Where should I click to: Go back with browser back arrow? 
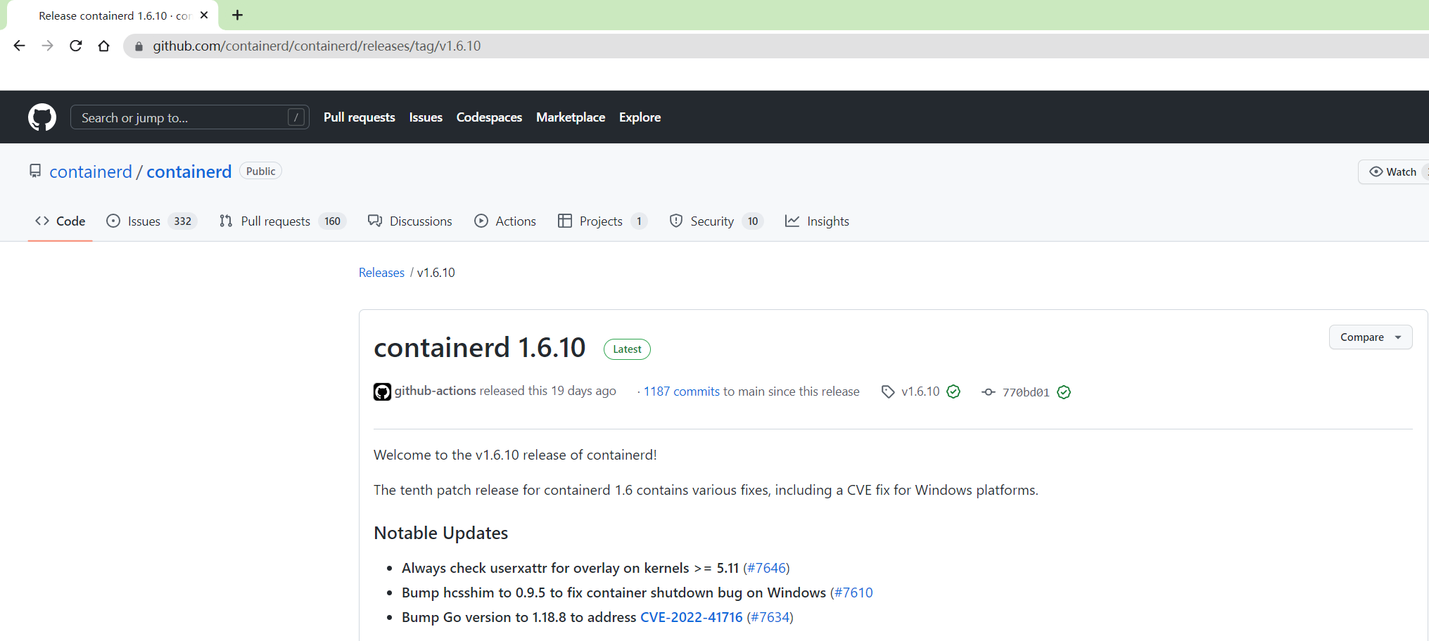(20, 46)
